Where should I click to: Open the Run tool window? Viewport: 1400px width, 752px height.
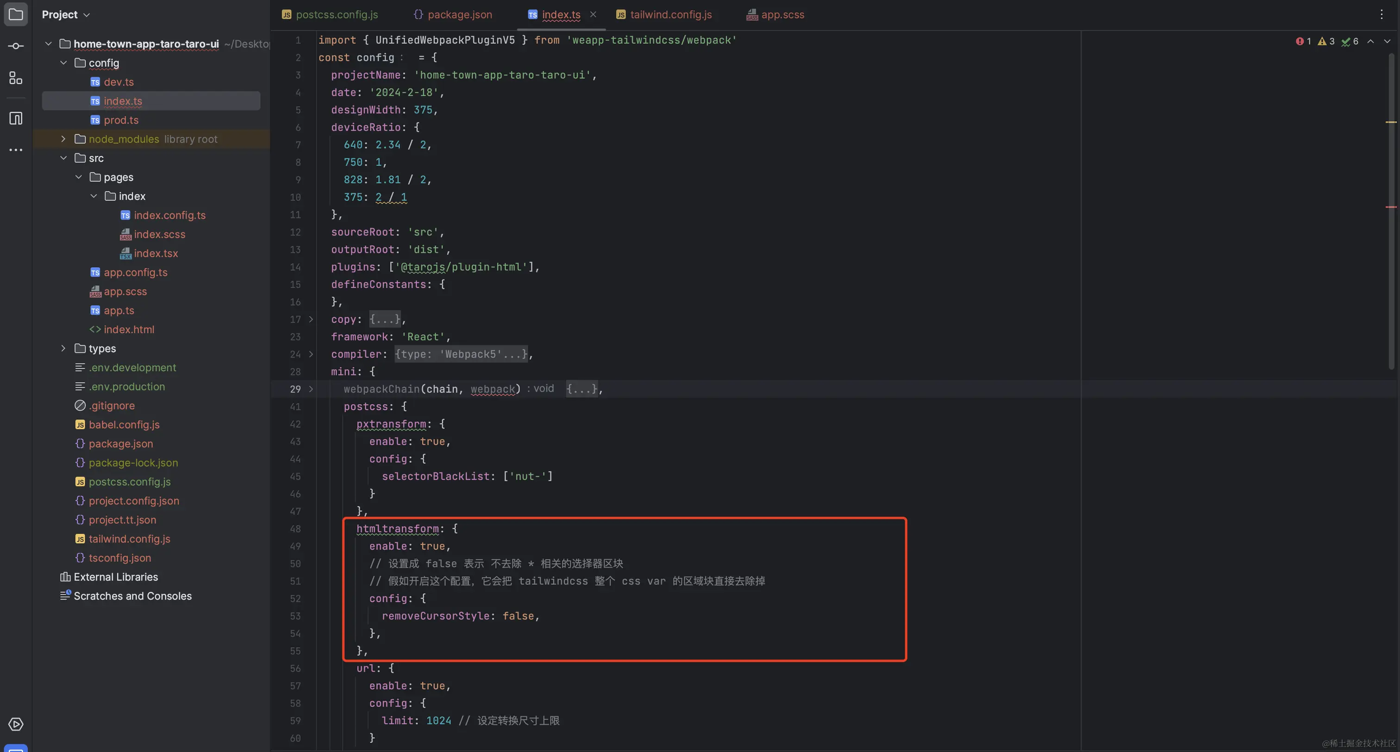click(15, 724)
